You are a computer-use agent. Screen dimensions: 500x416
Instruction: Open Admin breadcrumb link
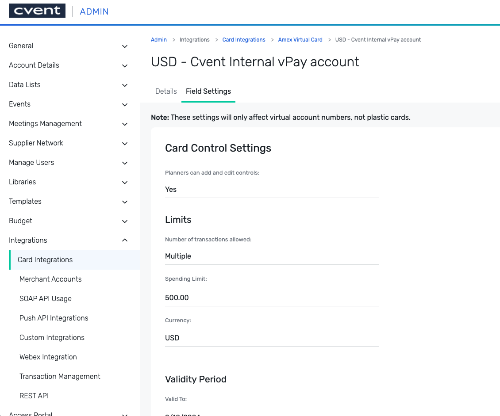(x=159, y=40)
